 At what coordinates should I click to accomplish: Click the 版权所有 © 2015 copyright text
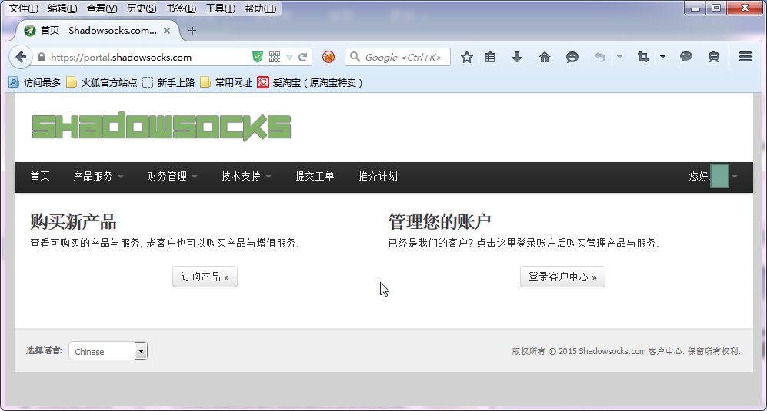tap(627, 351)
